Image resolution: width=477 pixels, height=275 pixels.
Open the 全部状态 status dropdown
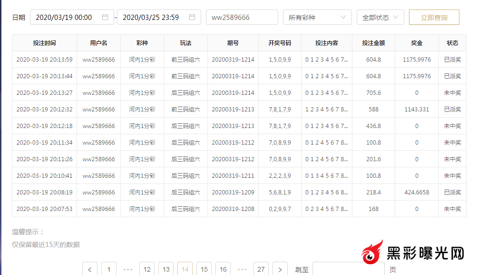click(x=380, y=18)
